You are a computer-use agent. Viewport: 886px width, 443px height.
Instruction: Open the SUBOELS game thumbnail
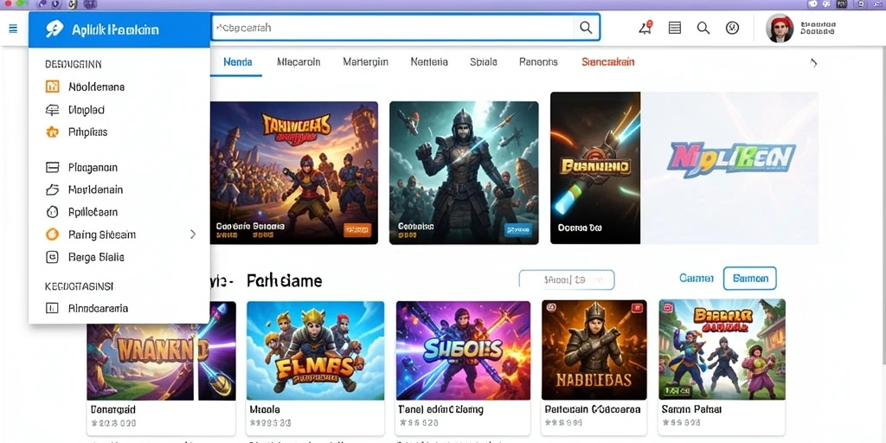(x=464, y=350)
